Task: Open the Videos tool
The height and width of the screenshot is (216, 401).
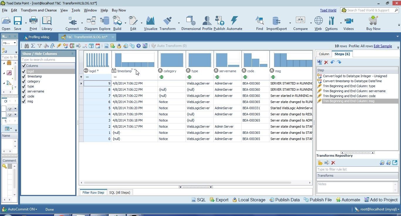Action: coord(348,23)
